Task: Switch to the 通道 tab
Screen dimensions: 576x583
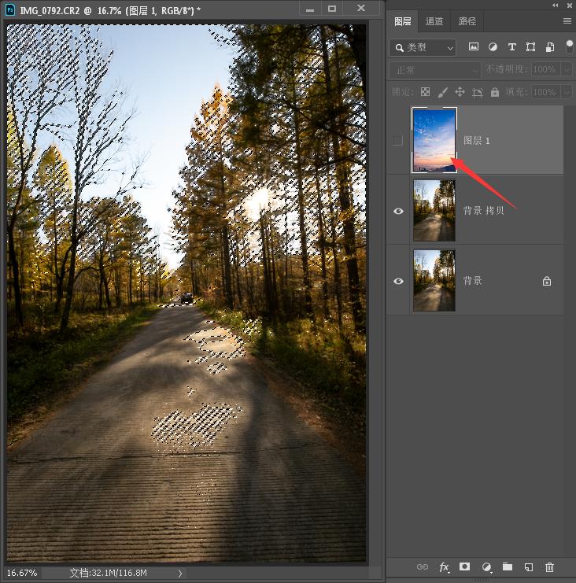Action: [434, 21]
